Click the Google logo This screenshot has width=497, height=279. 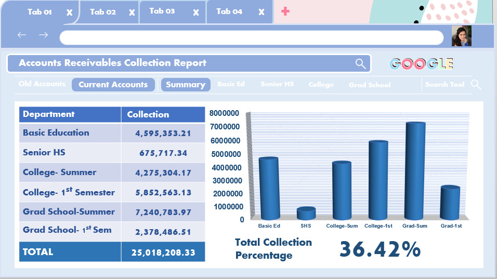[x=421, y=64]
